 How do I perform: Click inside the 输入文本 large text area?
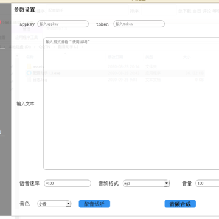click(x=131, y=103)
